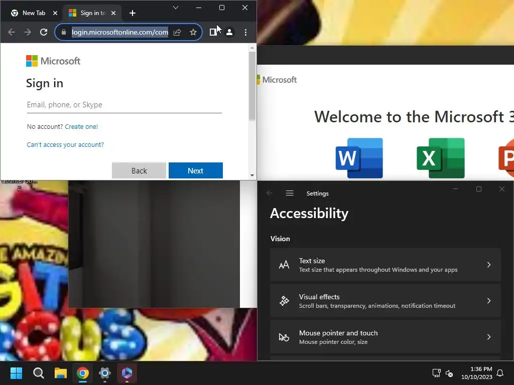Open clock and date 1:36 PM

(477, 373)
